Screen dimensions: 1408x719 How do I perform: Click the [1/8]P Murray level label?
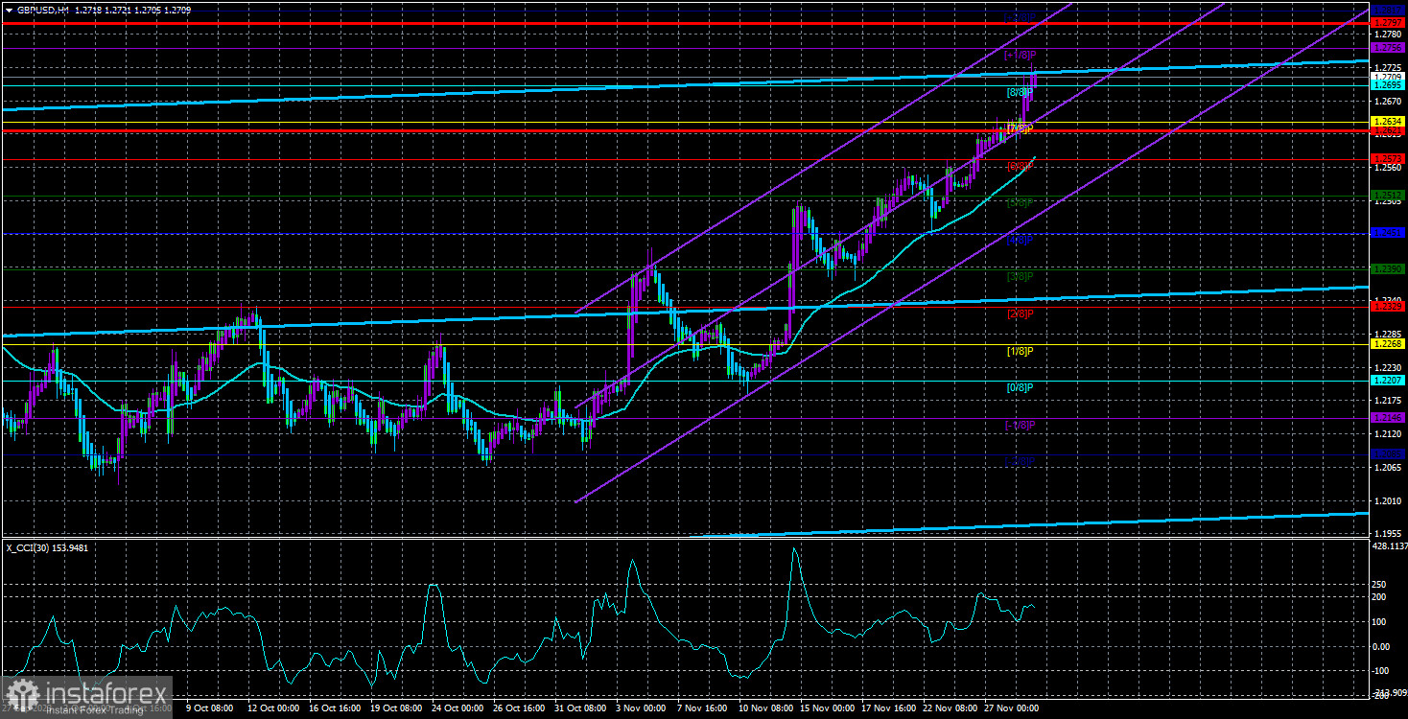click(x=1020, y=352)
